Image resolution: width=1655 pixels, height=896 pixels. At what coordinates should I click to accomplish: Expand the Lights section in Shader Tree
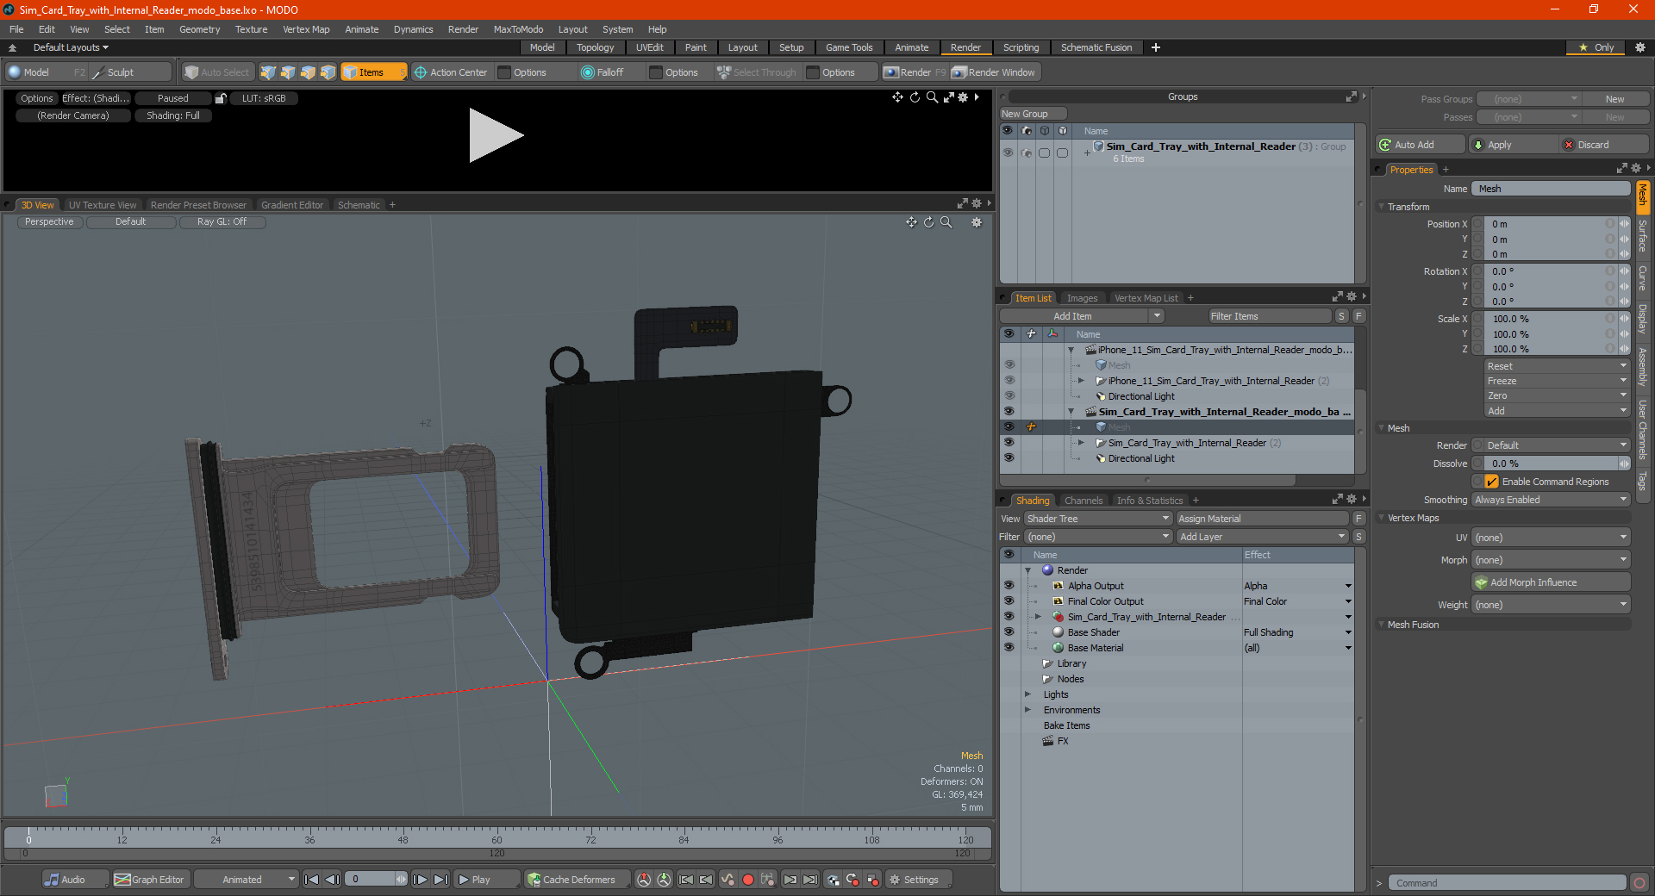click(x=1027, y=694)
